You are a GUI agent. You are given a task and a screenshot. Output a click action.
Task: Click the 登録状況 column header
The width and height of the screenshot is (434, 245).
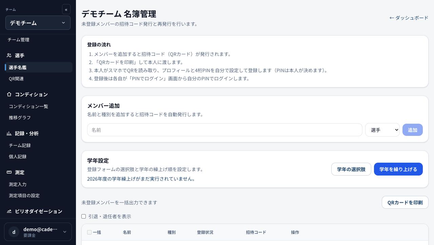pyautogui.click(x=205, y=232)
